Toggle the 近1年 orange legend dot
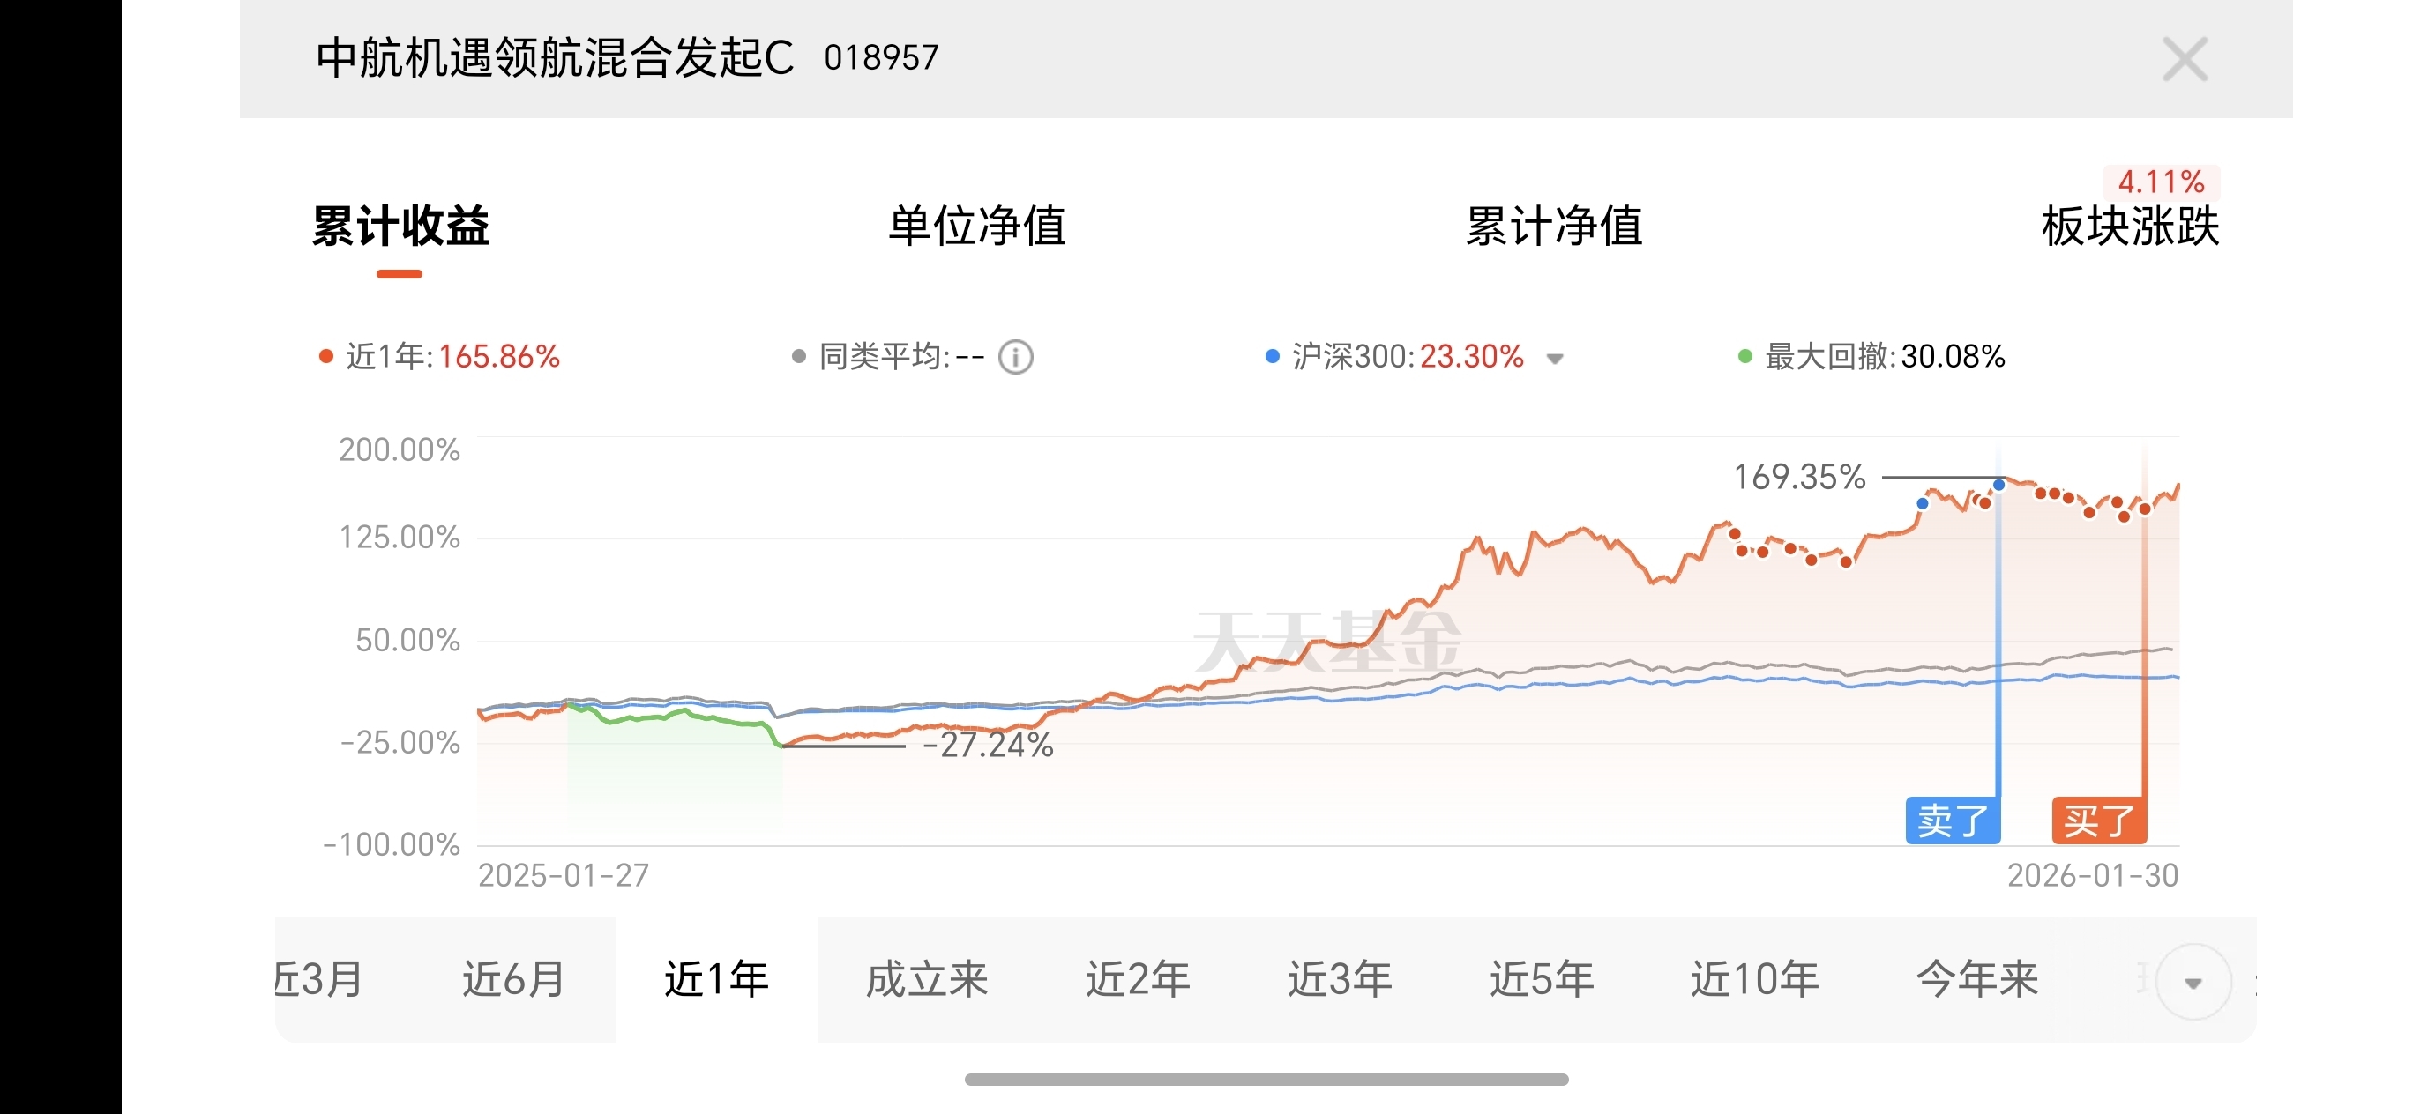 326,357
